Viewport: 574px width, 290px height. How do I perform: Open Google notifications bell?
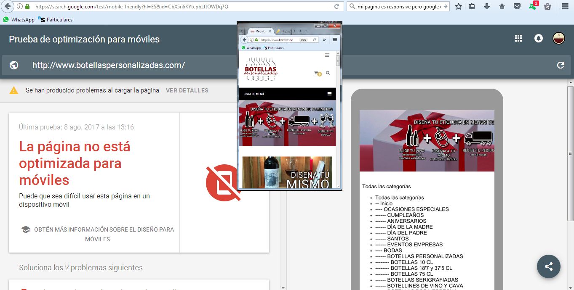(x=539, y=39)
